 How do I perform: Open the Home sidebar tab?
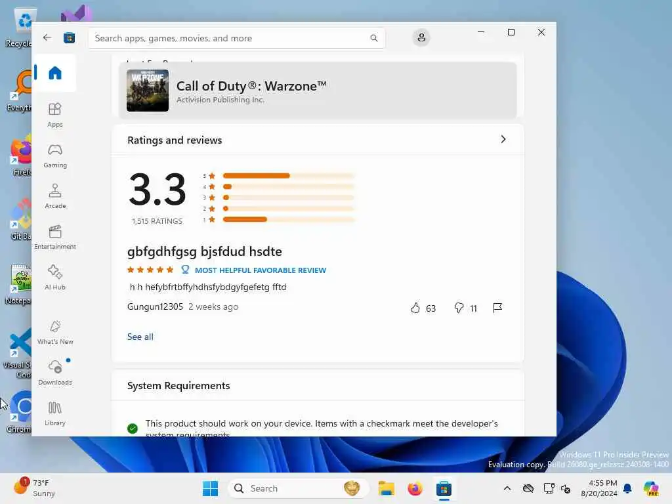(55, 73)
